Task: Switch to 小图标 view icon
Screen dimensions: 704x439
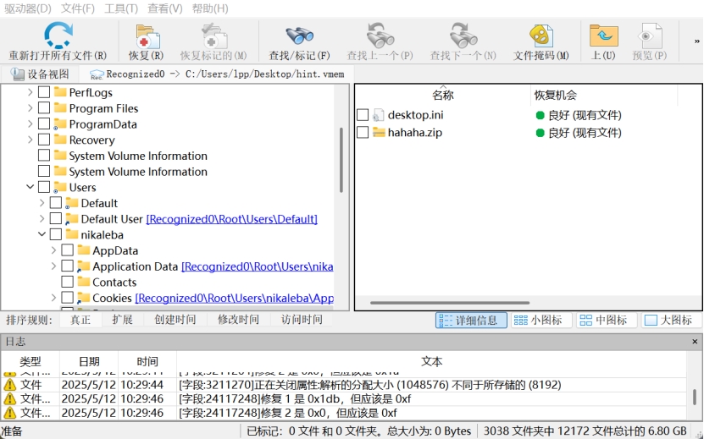Action: pos(520,321)
